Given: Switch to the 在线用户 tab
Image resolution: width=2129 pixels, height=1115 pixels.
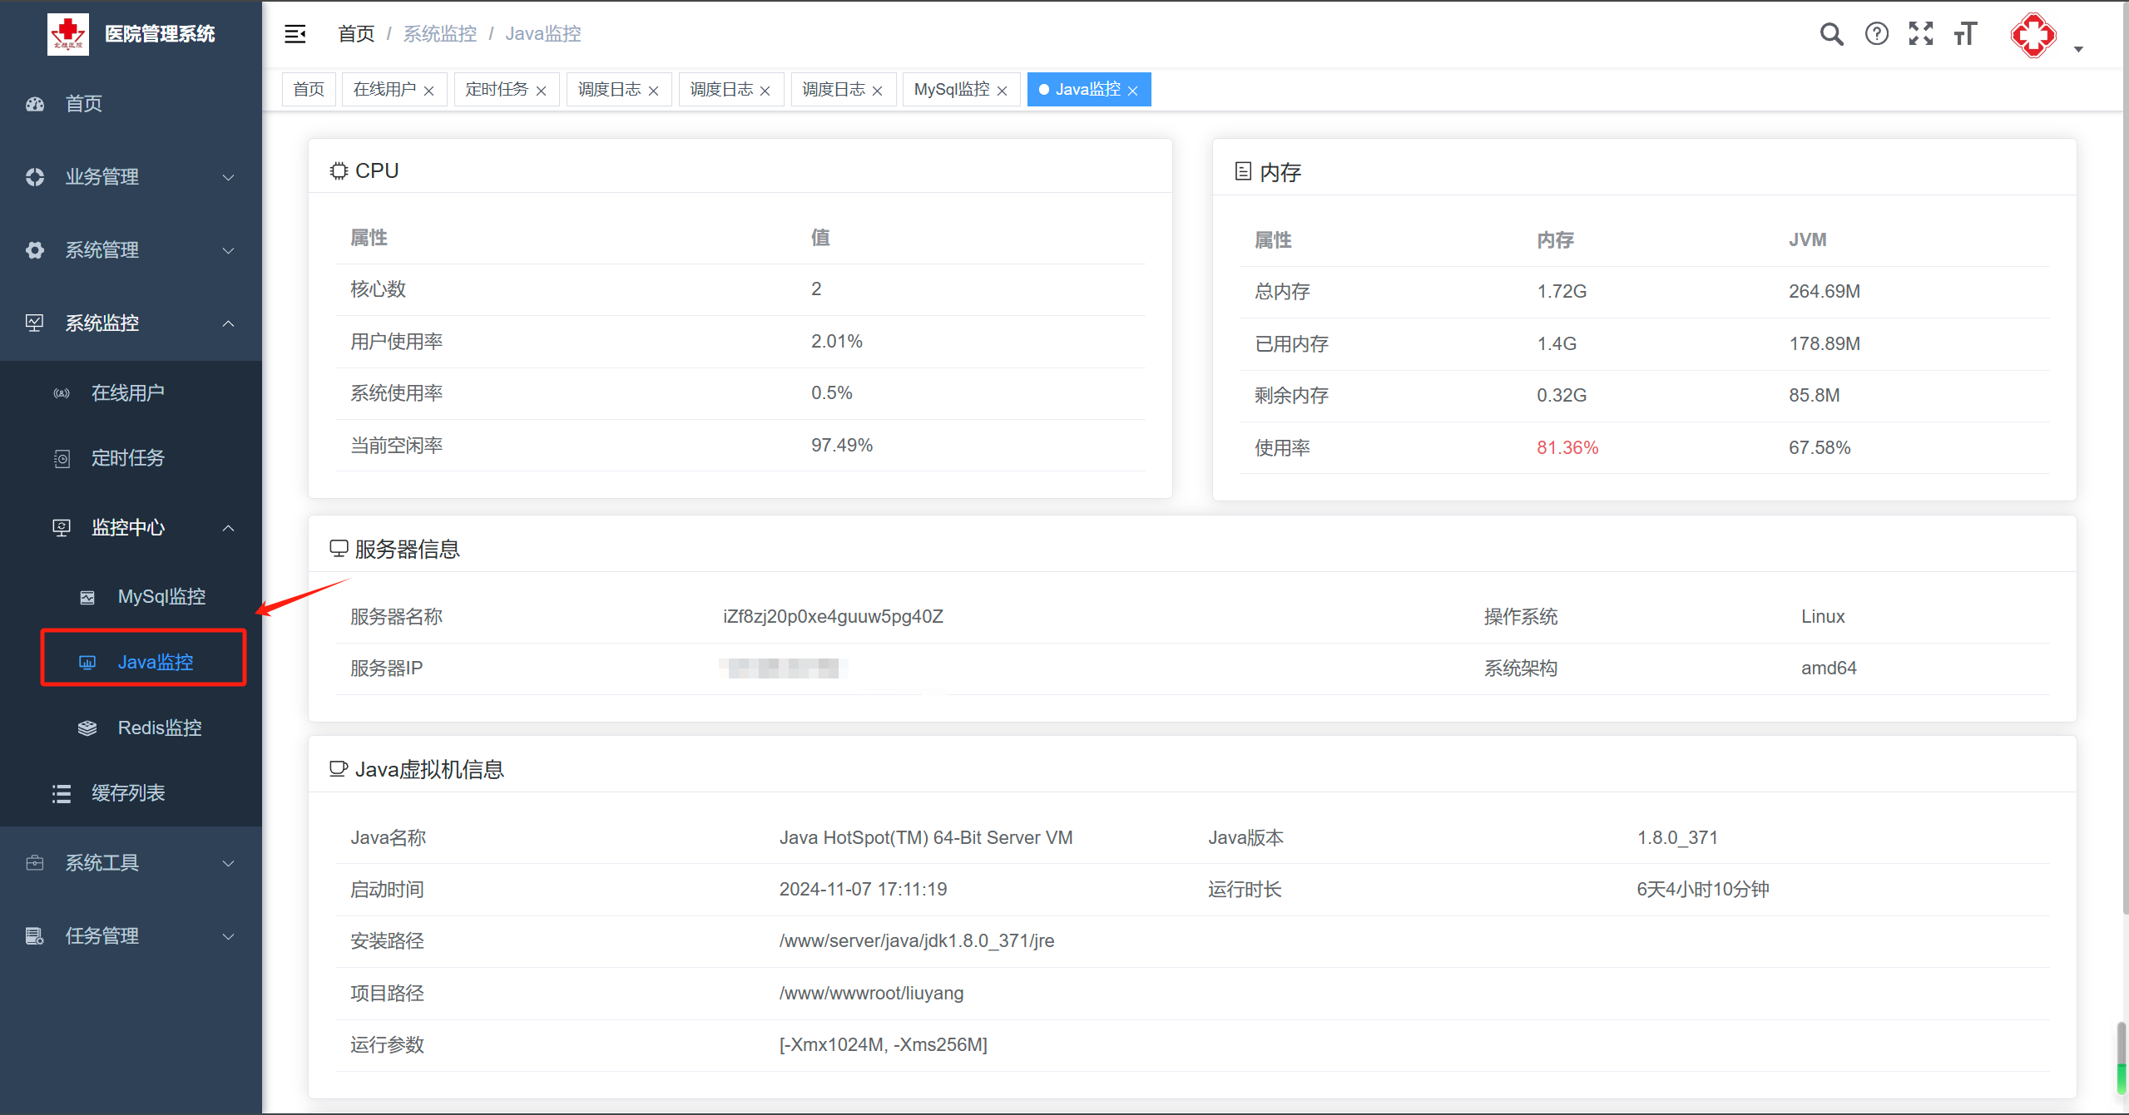Looking at the screenshot, I should pos(384,90).
